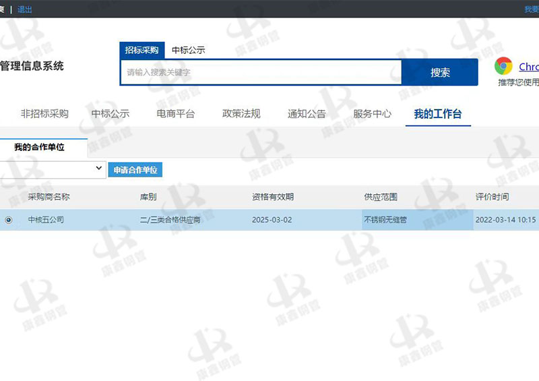Click the 退出 logout link

click(x=24, y=9)
